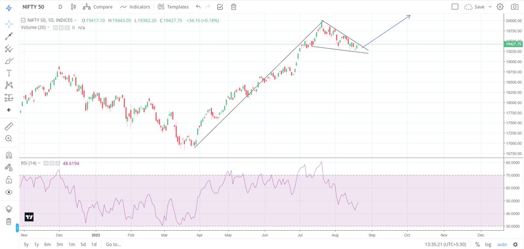Toggle lock all drawing tools

tap(8, 180)
